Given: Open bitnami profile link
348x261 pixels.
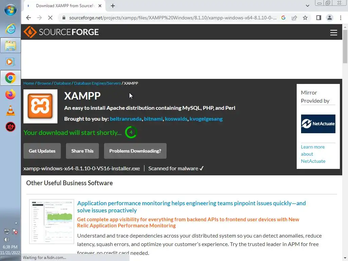Looking at the screenshot, I should [153, 119].
